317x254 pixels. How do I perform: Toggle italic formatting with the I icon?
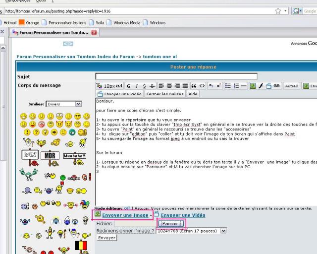(137, 86)
